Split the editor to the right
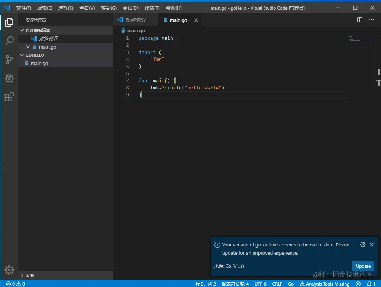This screenshot has height=287, width=381. (359, 20)
